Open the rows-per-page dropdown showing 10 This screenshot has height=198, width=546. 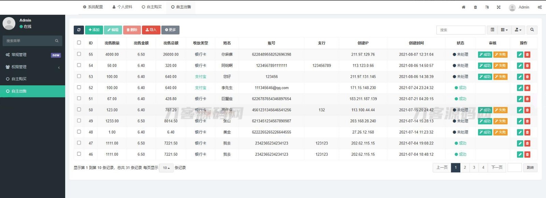click(x=166, y=168)
